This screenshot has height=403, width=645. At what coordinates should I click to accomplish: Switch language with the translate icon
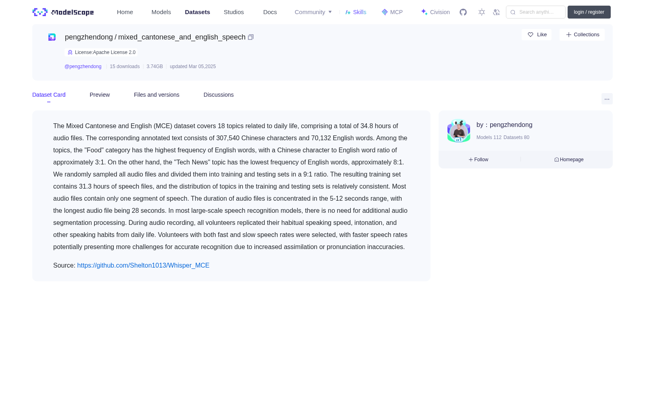(496, 12)
